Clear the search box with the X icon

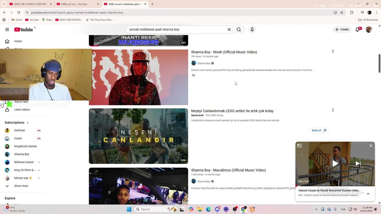point(229,29)
